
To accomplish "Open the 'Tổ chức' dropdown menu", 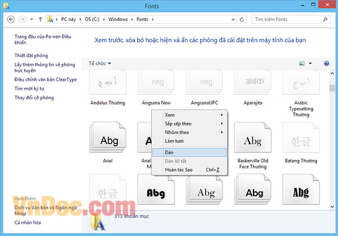I will [100, 63].
